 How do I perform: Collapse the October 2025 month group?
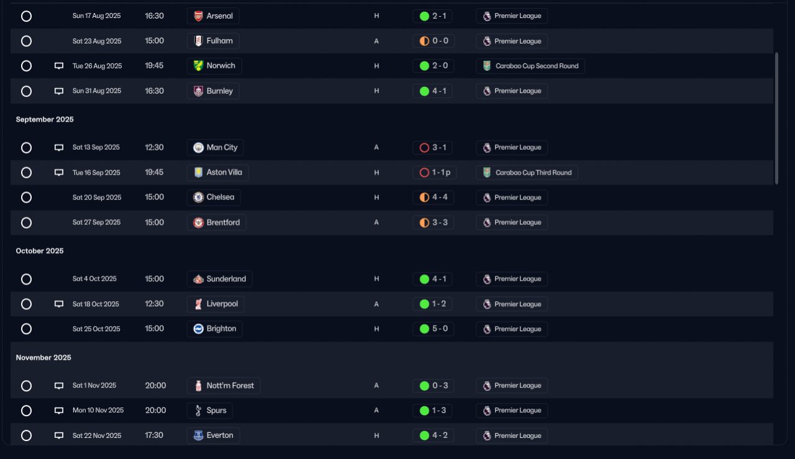click(40, 251)
